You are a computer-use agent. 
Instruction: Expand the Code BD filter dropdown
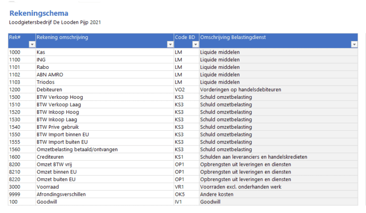(x=195, y=44)
